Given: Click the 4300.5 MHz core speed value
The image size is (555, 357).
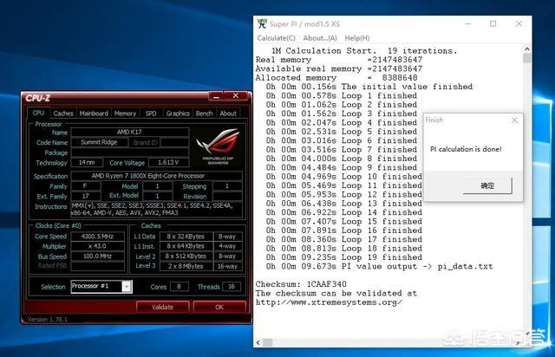Looking at the screenshot, I should [x=97, y=237].
